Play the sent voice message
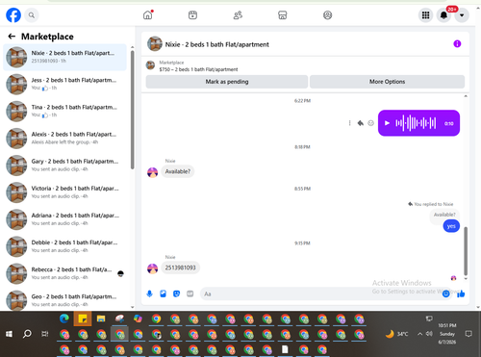Screen dimensions: 481x357 [x=387, y=123]
